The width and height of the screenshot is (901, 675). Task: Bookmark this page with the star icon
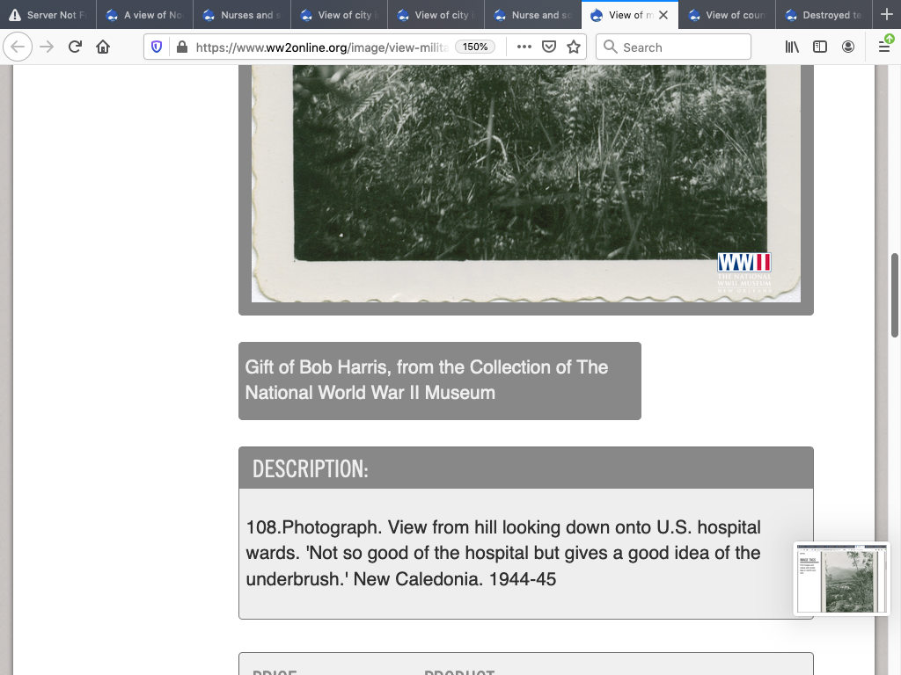tap(574, 47)
